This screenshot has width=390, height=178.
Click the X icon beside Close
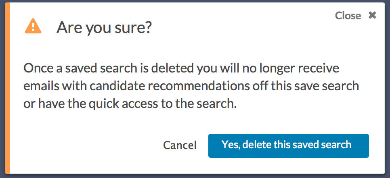click(x=372, y=15)
